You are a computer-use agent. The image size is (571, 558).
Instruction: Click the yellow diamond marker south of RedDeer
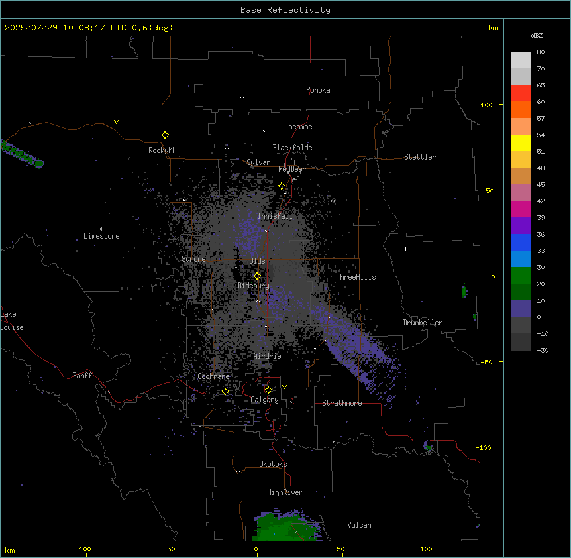[x=282, y=186]
